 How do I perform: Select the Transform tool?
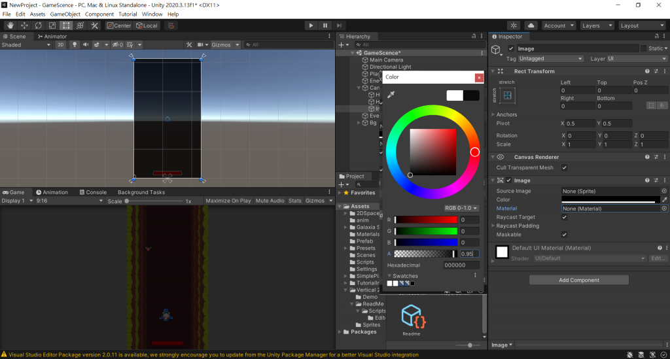pos(80,26)
